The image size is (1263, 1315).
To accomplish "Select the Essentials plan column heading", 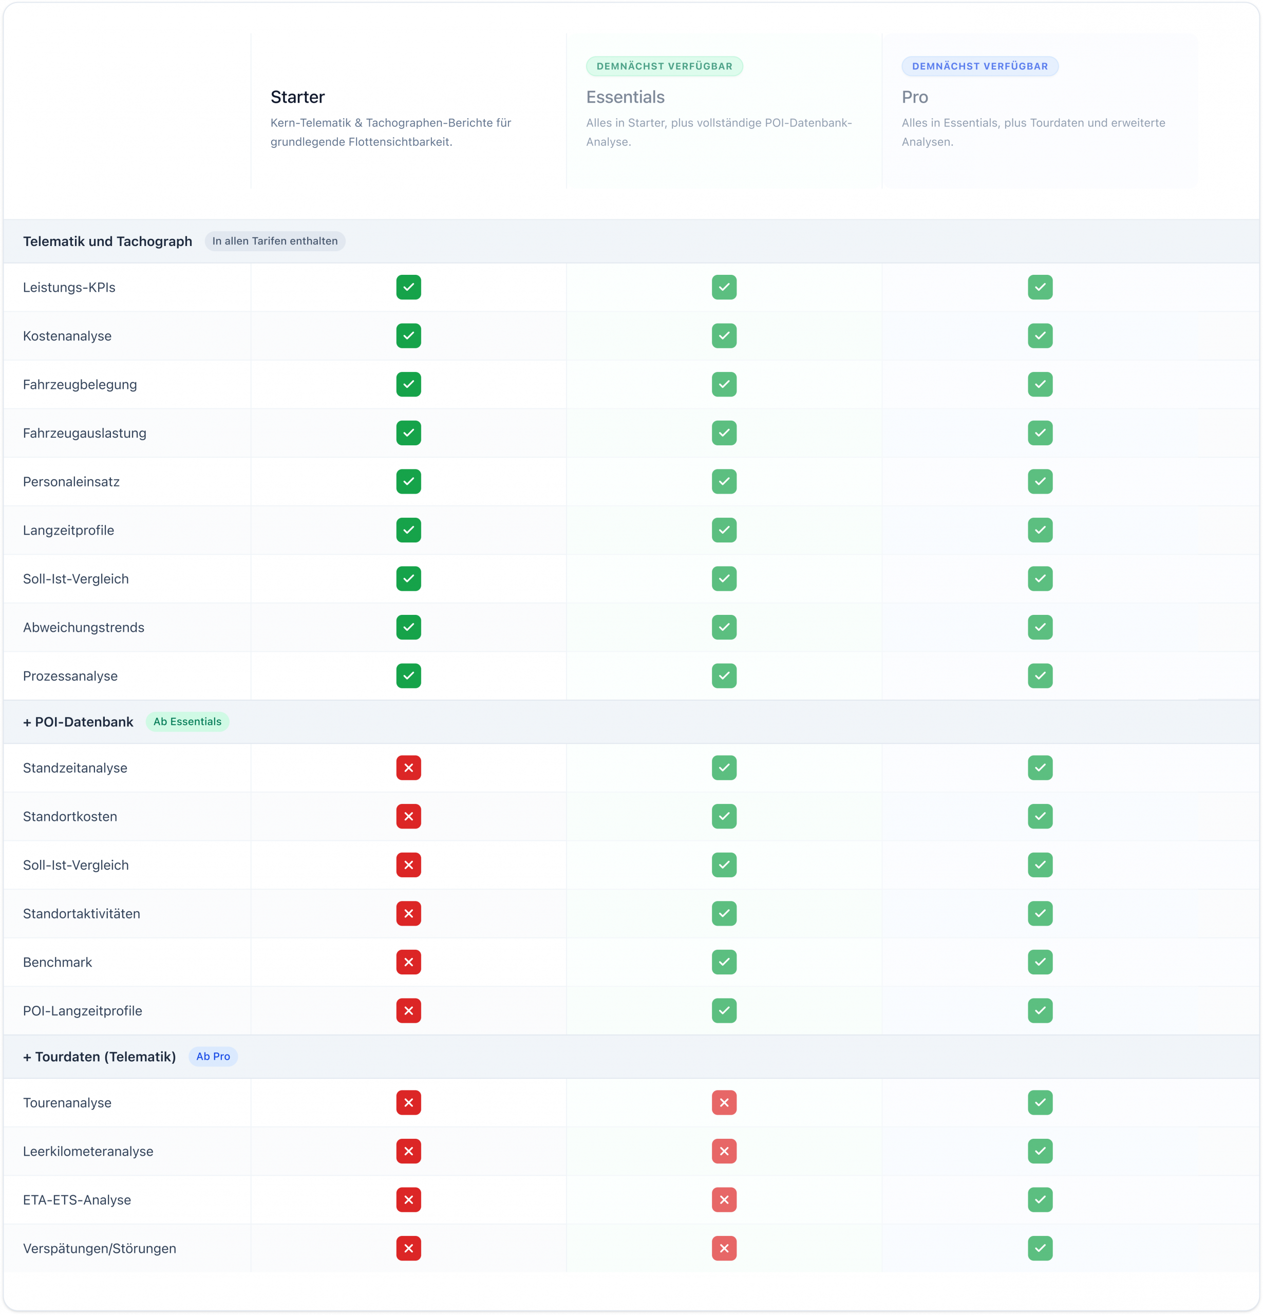I will coord(625,97).
